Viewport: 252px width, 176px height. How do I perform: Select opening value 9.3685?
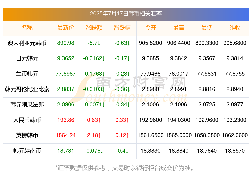pyautogui.click(x=150, y=58)
